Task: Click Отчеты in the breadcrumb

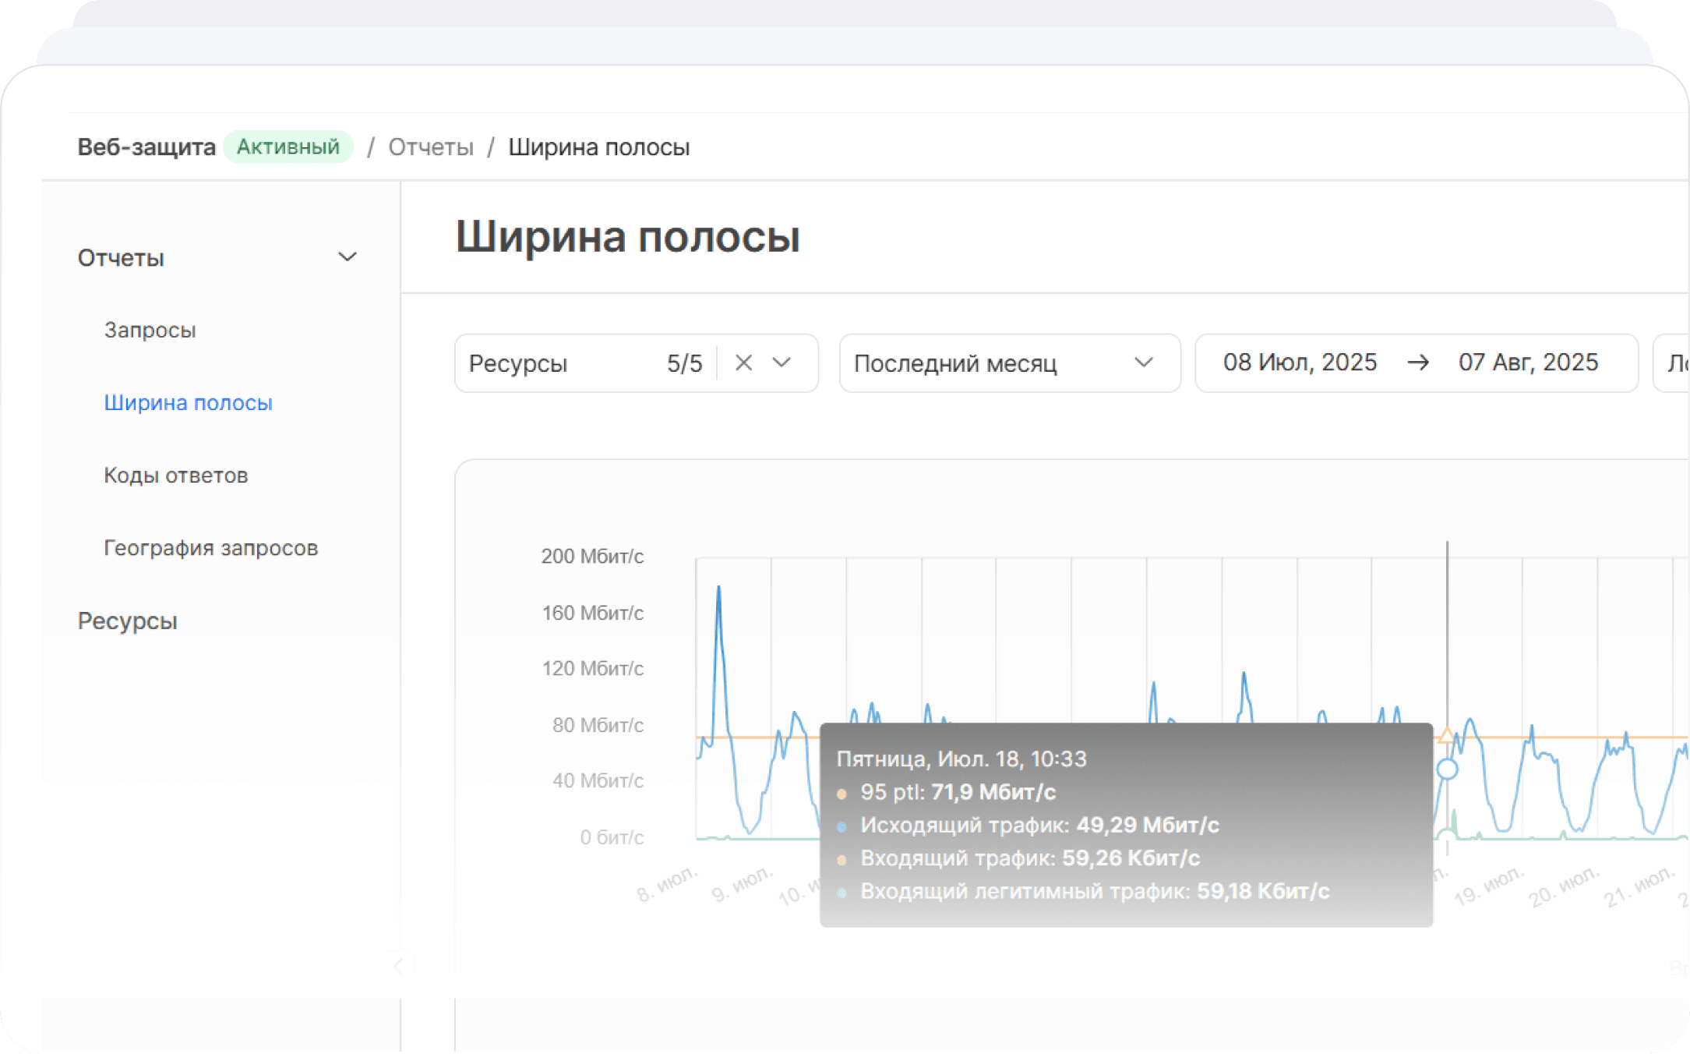Action: [431, 147]
